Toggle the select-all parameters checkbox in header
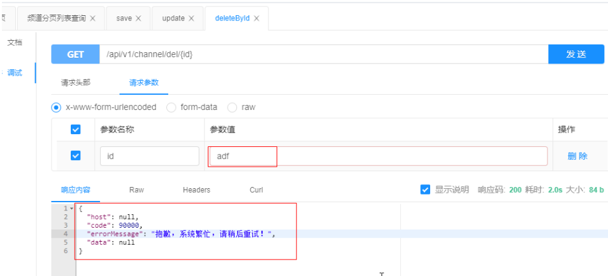Screen dimensions: 608x276 pyautogui.click(x=76, y=130)
